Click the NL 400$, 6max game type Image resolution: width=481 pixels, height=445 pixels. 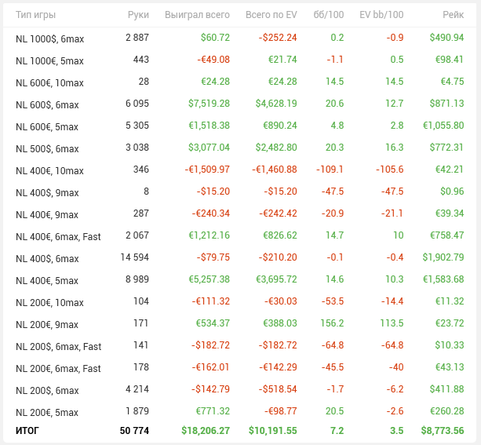coord(47,259)
